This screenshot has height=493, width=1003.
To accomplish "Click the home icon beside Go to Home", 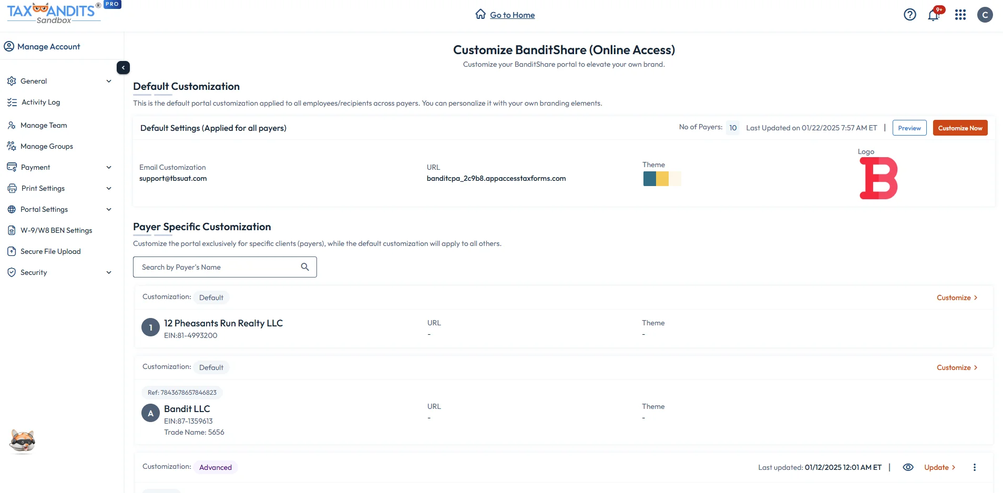I will [x=480, y=14].
